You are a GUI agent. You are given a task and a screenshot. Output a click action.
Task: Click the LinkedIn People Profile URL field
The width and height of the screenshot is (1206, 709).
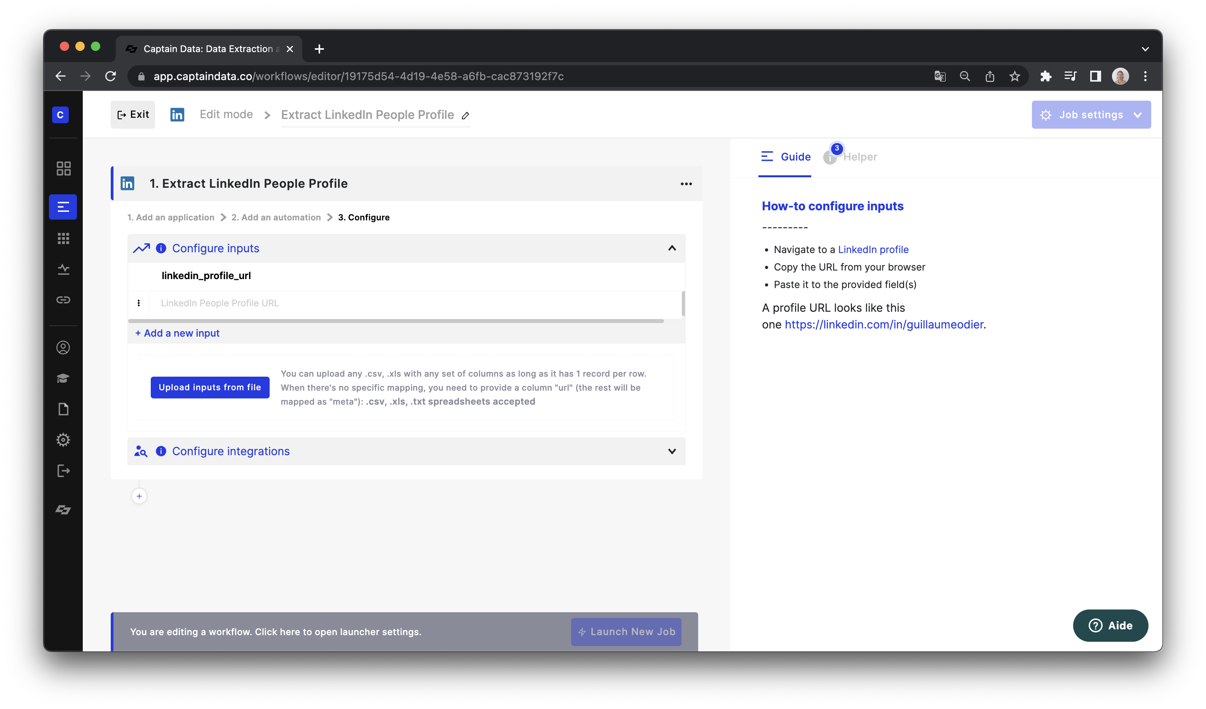[x=415, y=303]
